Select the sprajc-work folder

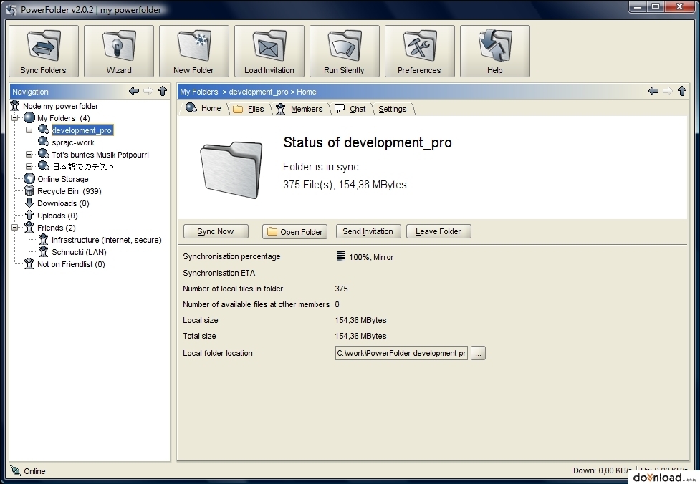click(73, 142)
